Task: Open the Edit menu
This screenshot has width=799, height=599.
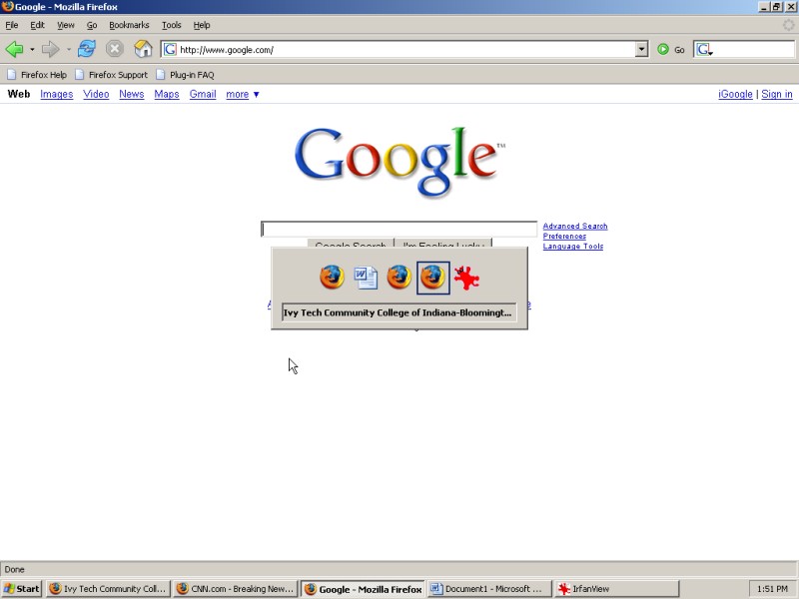Action: [37, 25]
